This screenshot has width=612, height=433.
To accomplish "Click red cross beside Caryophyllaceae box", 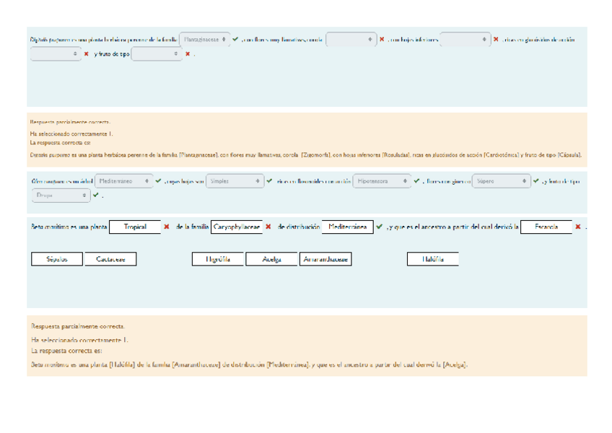I will pyautogui.click(x=268, y=227).
